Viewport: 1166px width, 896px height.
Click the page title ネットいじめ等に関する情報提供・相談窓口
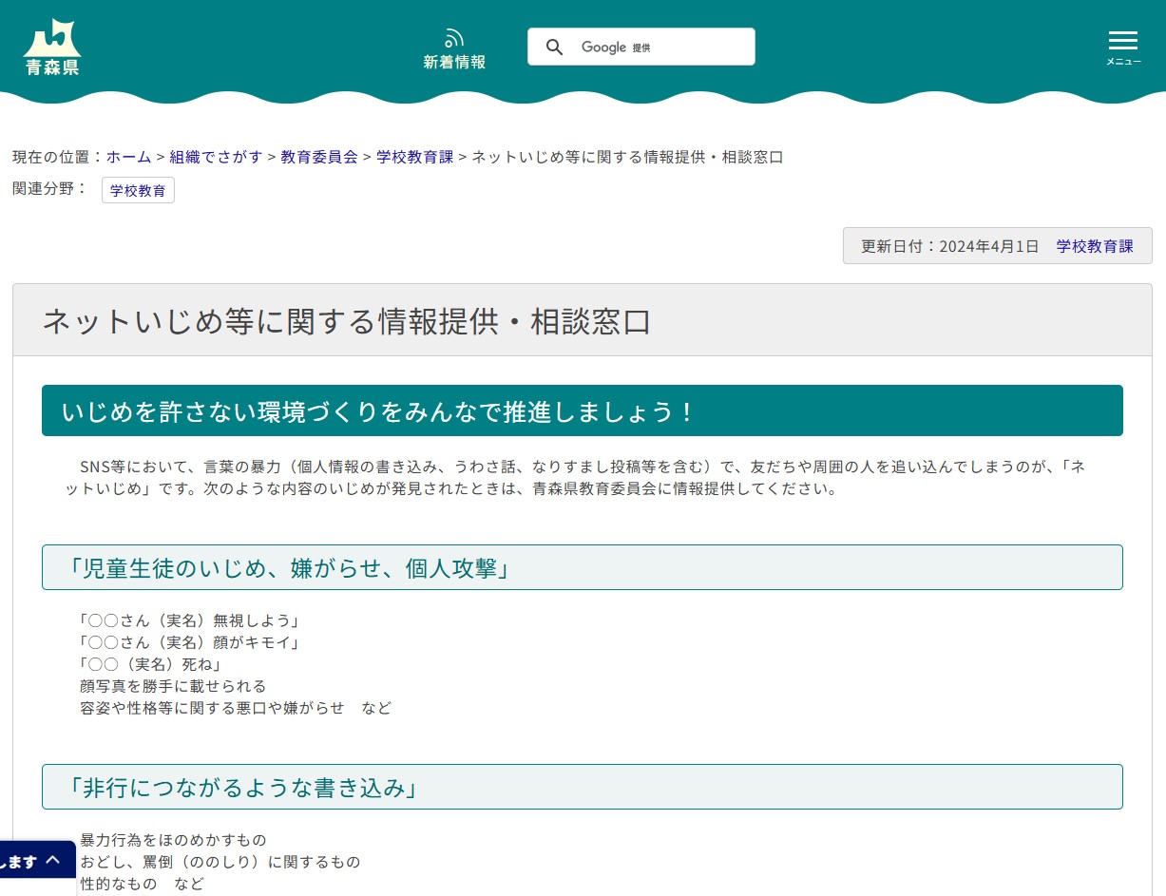[x=346, y=321]
